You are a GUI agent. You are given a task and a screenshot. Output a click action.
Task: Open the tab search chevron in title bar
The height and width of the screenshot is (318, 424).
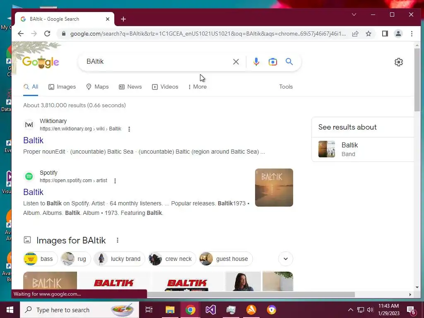354,14
